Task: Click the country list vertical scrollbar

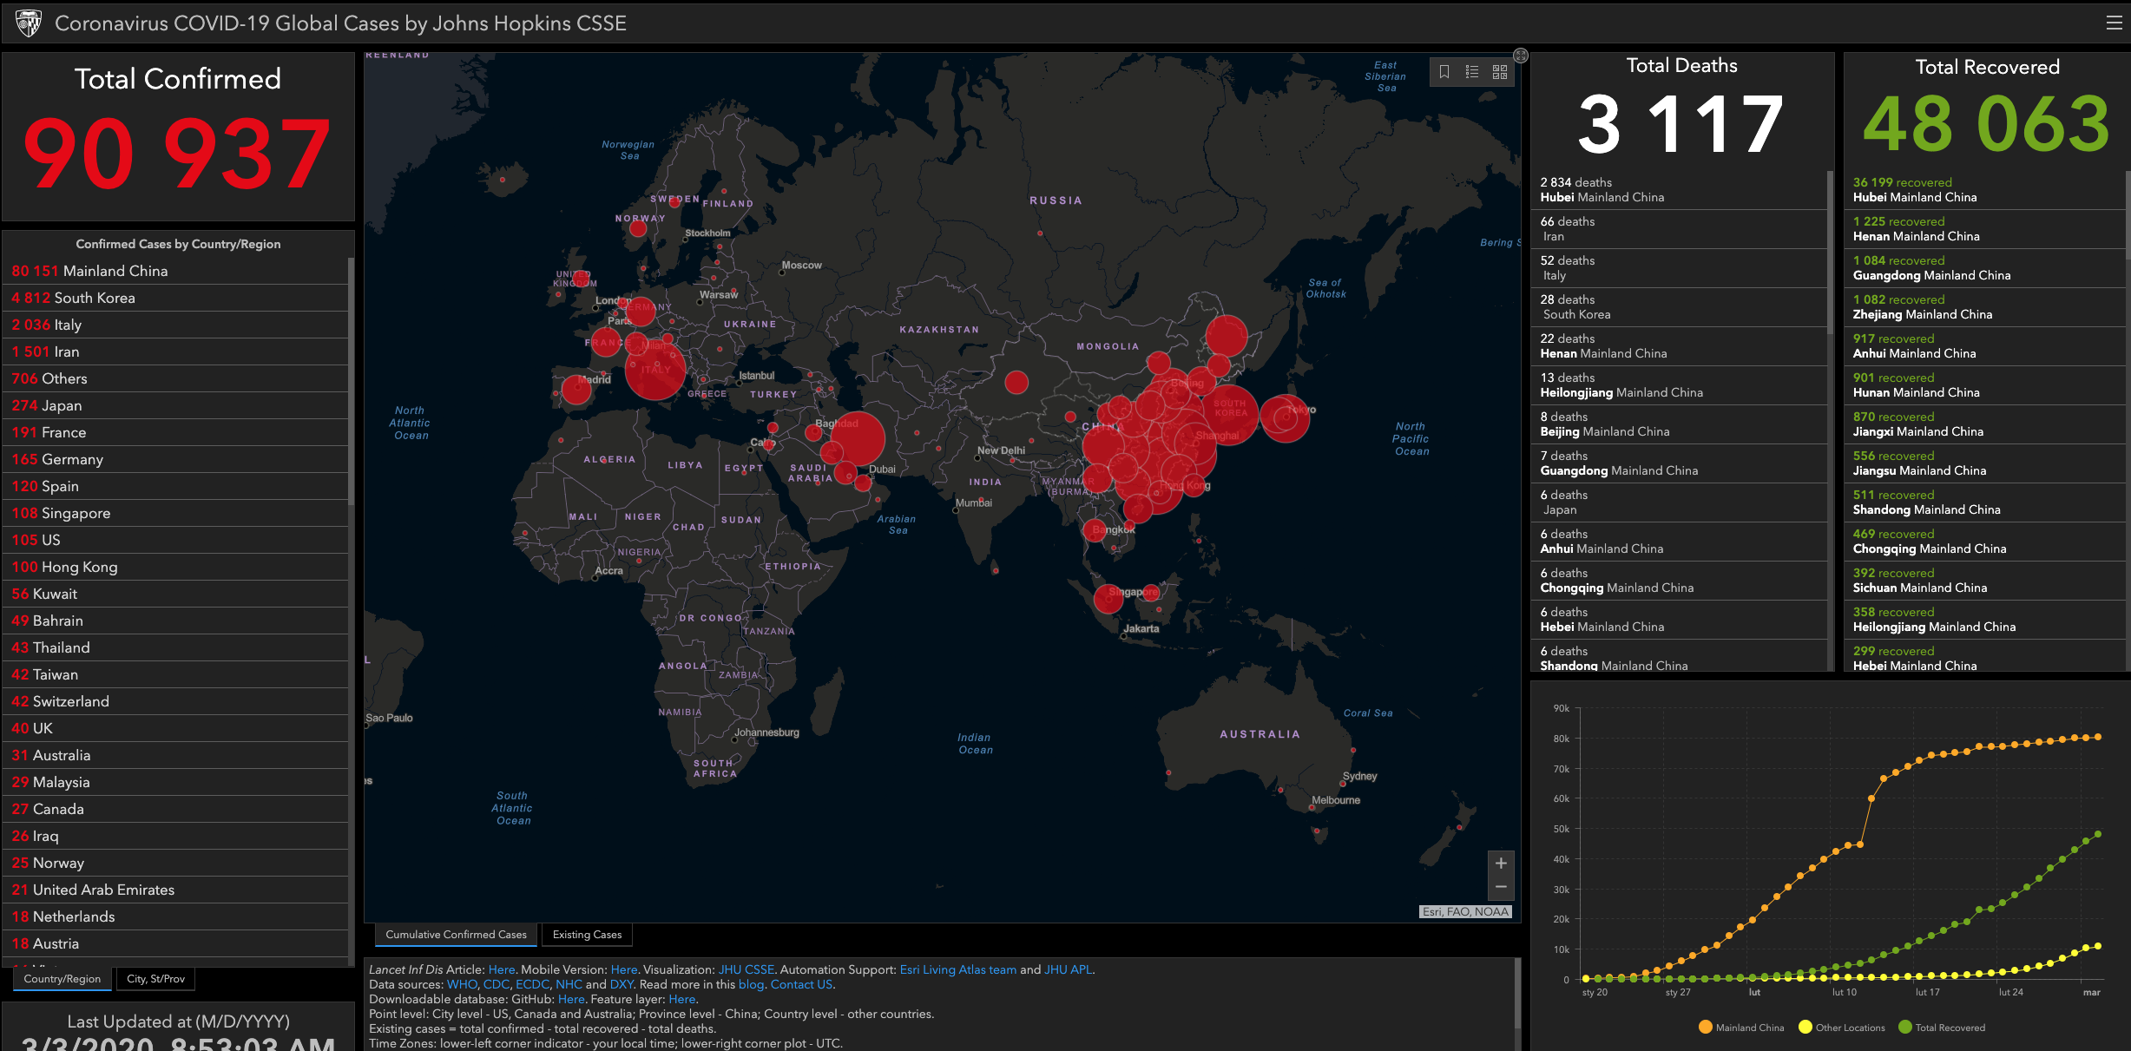Action: [x=351, y=382]
